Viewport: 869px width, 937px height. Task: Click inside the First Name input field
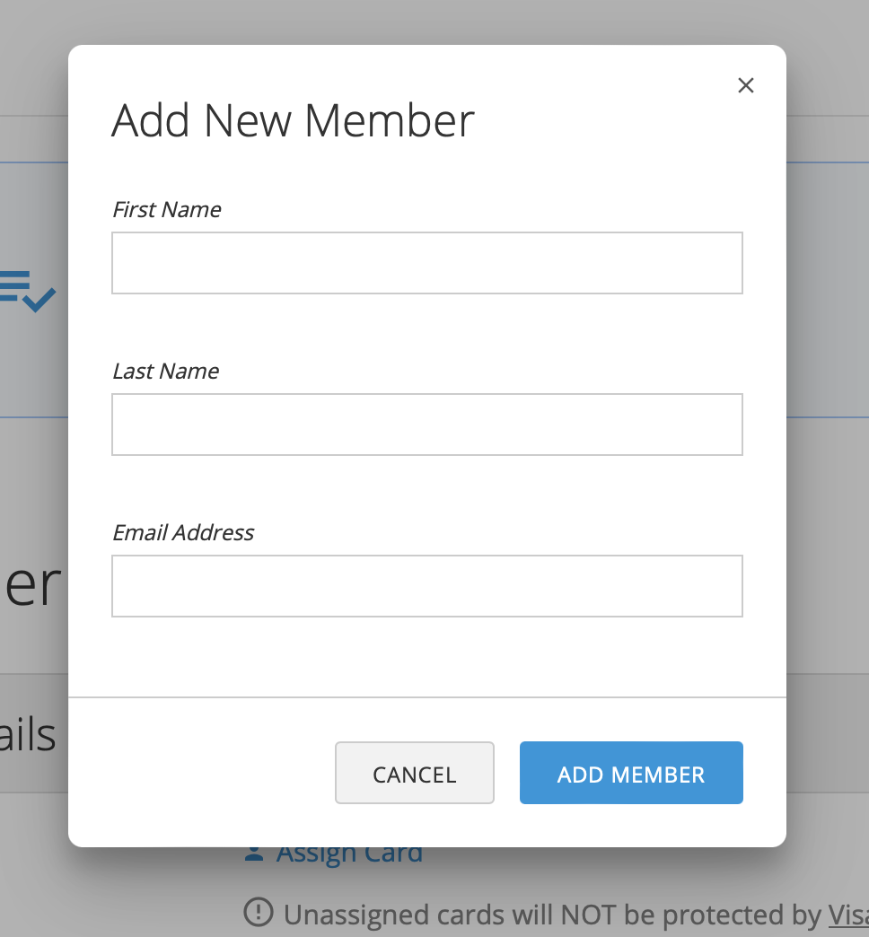tap(426, 262)
